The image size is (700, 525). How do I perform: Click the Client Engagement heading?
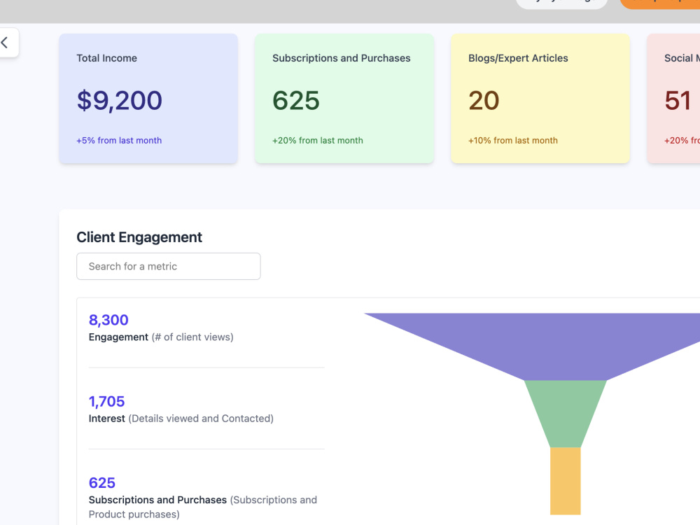[x=139, y=237]
